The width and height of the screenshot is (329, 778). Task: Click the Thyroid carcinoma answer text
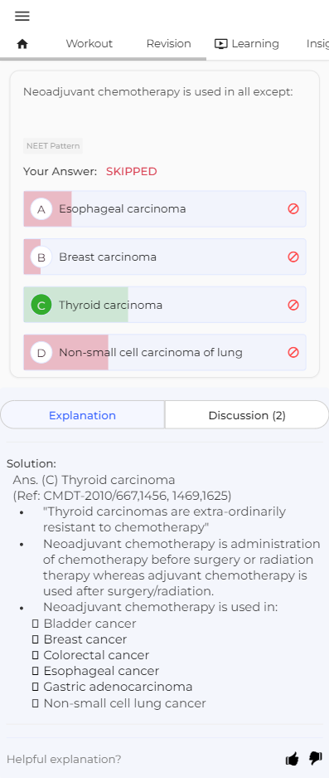tap(110, 305)
